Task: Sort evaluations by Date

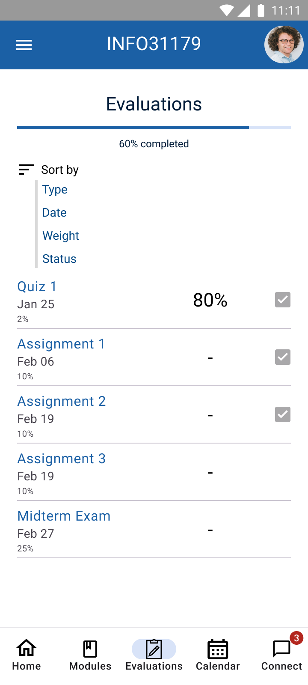Action: [54, 213]
